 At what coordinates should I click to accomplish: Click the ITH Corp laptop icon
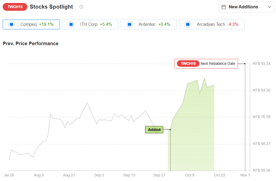[x=71, y=24]
